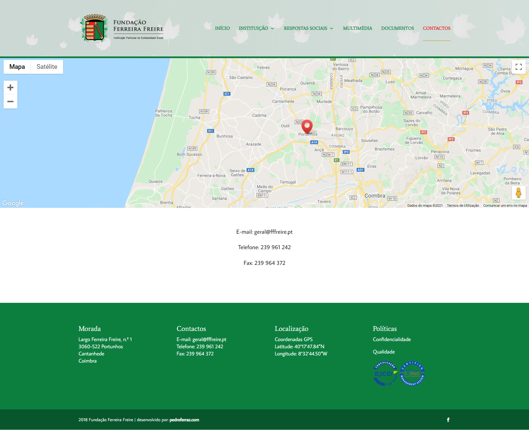Switch map to Mapa view
The height and width of the screenshot is (430, 529).
[x=17, y=67]
